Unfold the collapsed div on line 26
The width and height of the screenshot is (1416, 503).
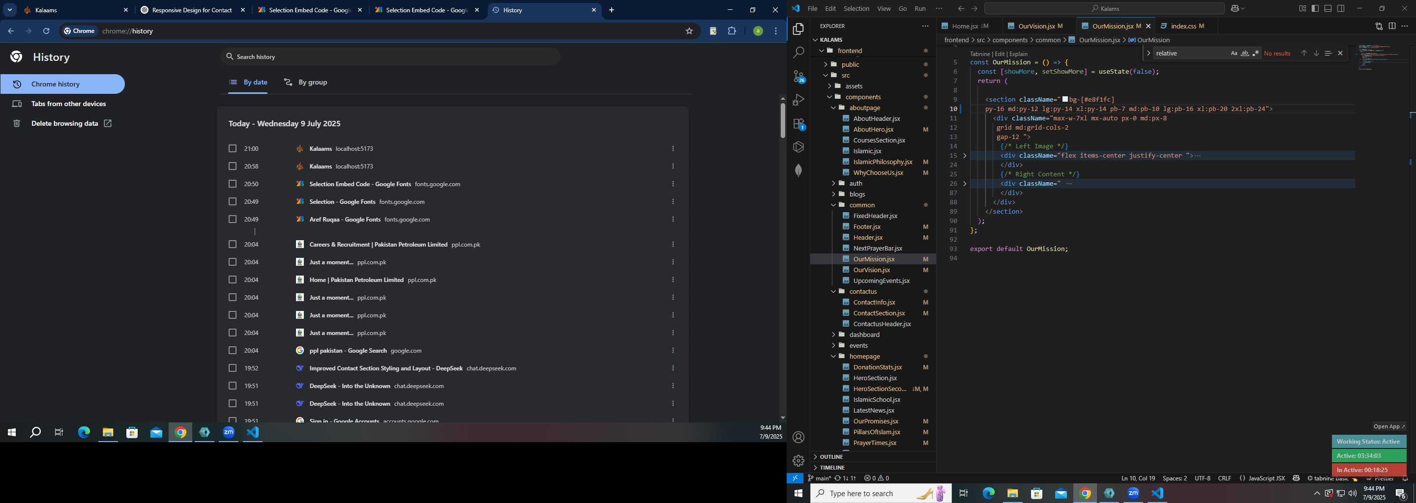point(965,184)
